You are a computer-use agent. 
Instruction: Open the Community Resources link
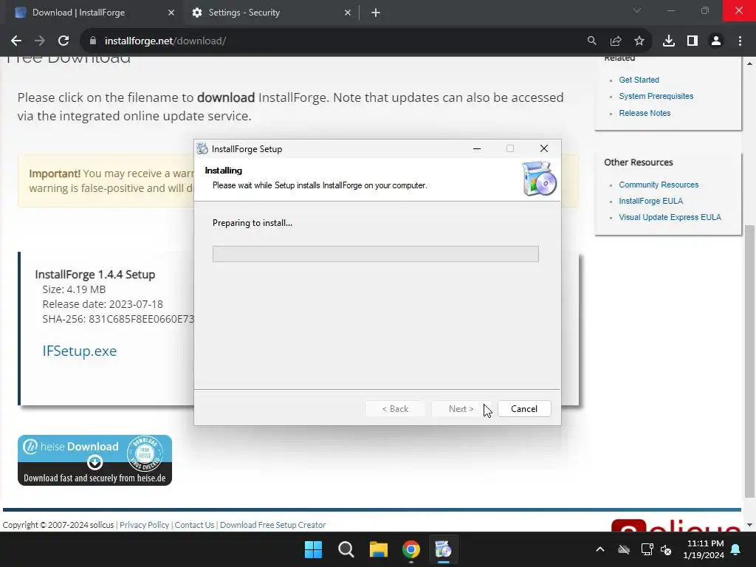[x=659, y=185]
